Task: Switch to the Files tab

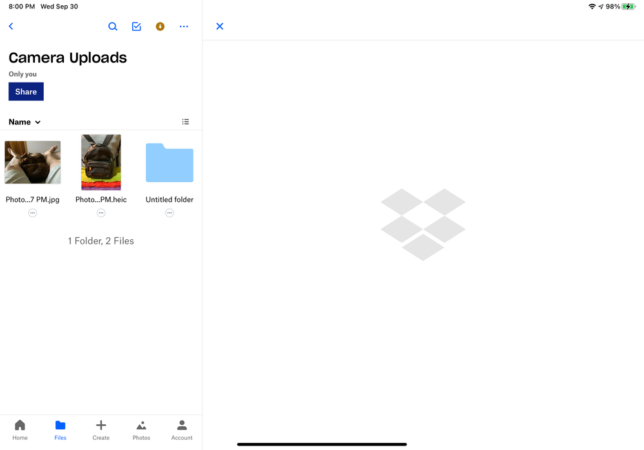Action: [x=61, y=430]
